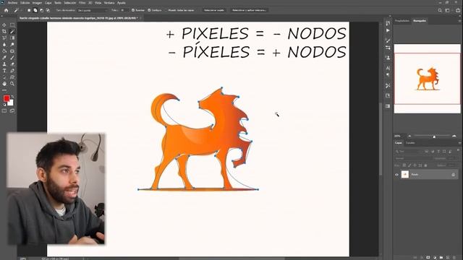Click the red foreground color swatch
463x260 pixels.
pos(7,98)
